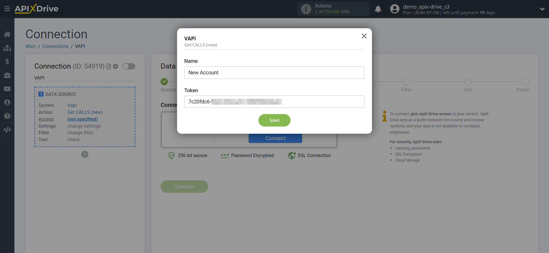
Task: Open Get CALLS (new) action link
Action: pyautogui.click(x=85, y=112)
